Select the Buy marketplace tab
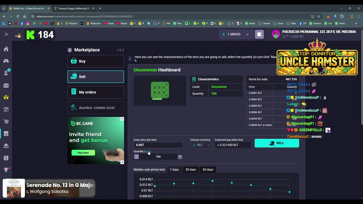The height and width of the screenshot is (204, 363). pos(96,61)
